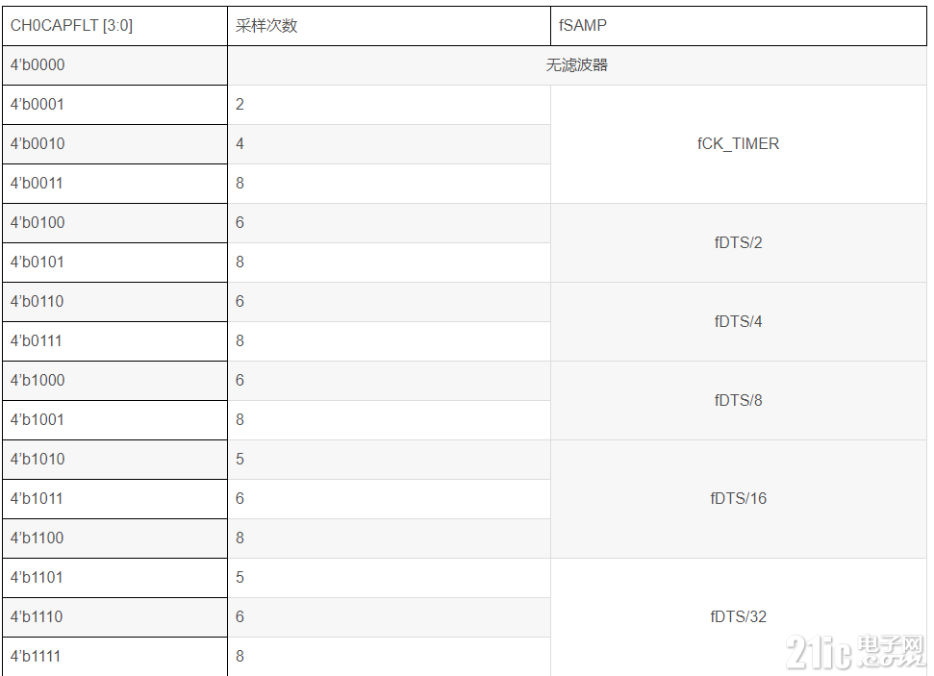The height and width of the screenshot is (676, 934).
Task: Select the fDTS/16 cell
Action: (739, 498)
